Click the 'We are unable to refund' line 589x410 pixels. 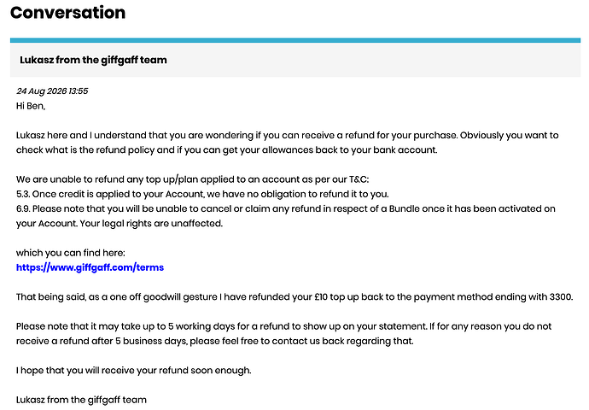[x=192, y=179]
